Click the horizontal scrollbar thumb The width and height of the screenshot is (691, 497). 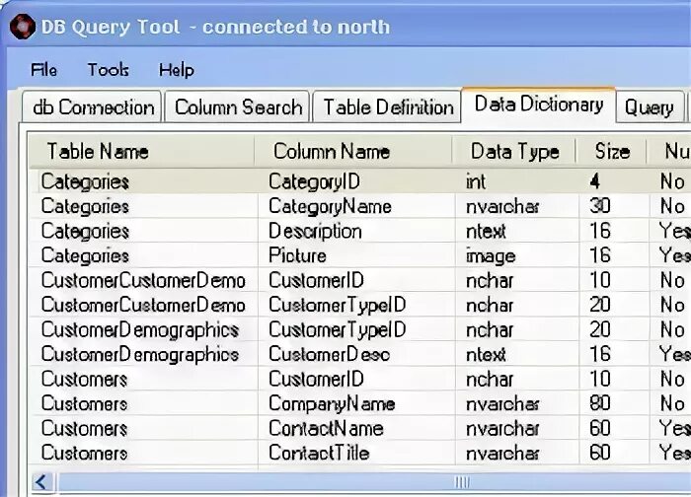tap(461, 482)
